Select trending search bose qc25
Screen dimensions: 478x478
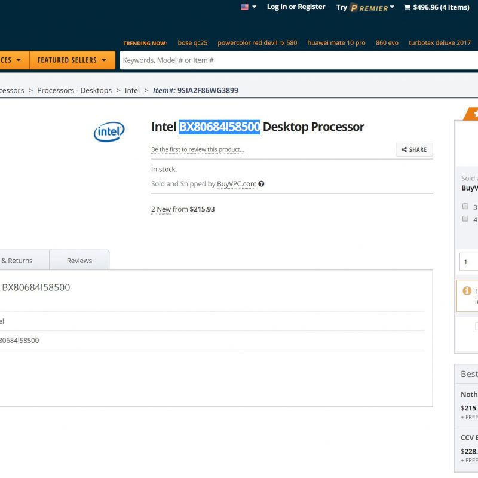click(x=192, y=42)
